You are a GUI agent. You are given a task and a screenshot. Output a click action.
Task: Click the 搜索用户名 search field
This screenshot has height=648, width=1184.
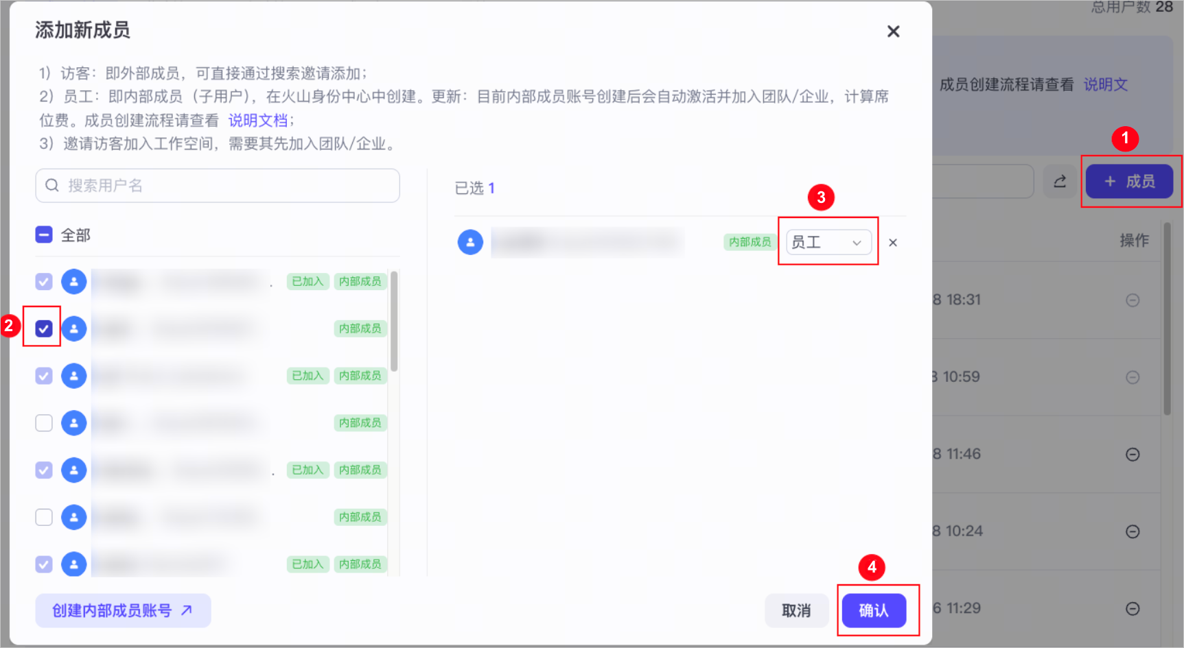[218, 186]
